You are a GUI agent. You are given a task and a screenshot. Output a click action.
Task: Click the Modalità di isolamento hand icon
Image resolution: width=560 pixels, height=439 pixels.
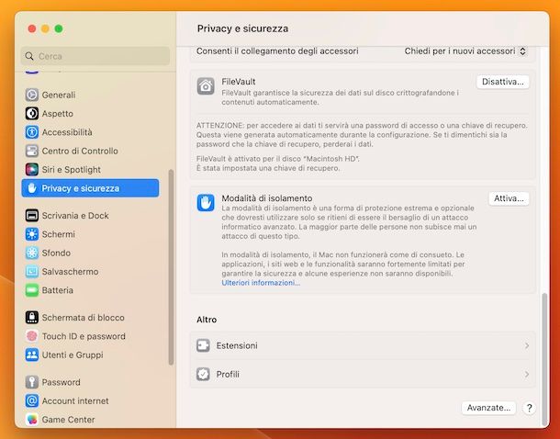click(206, 203)
